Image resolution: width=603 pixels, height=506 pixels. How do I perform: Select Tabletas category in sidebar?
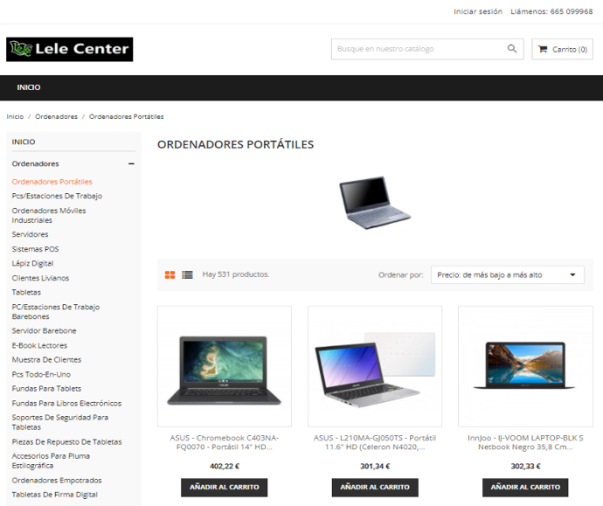click(26, 293)
